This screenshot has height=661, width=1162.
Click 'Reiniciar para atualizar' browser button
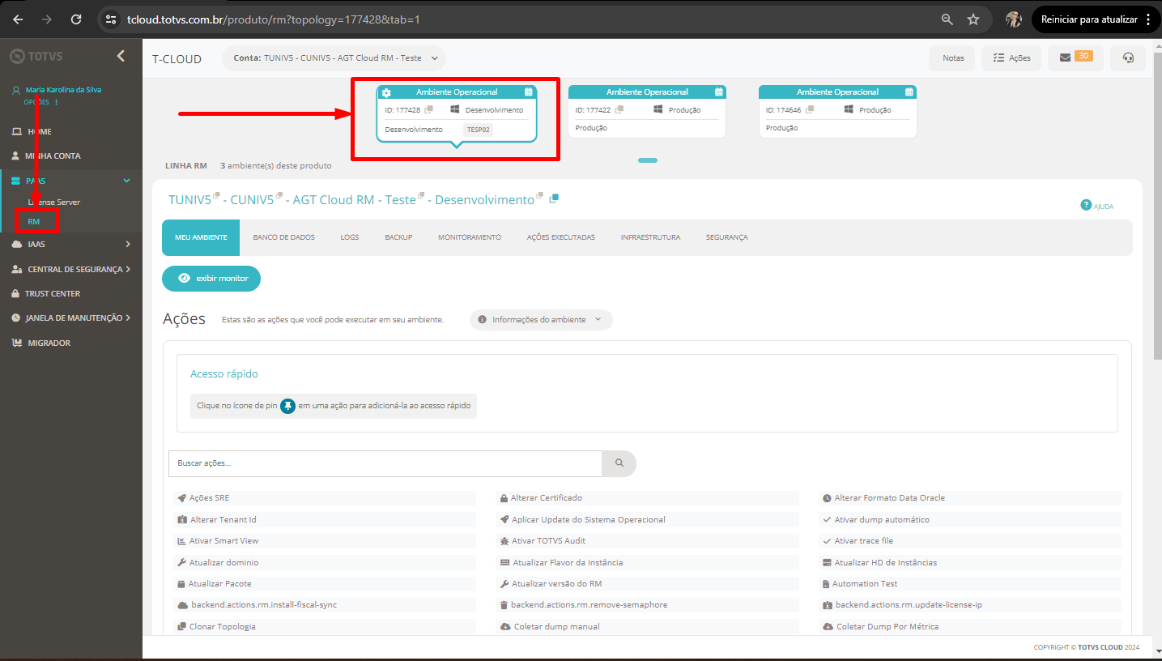(1089, 19)
